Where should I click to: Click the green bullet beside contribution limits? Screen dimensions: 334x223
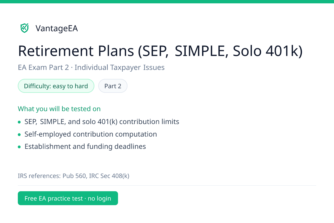click(x=19, y=122)
